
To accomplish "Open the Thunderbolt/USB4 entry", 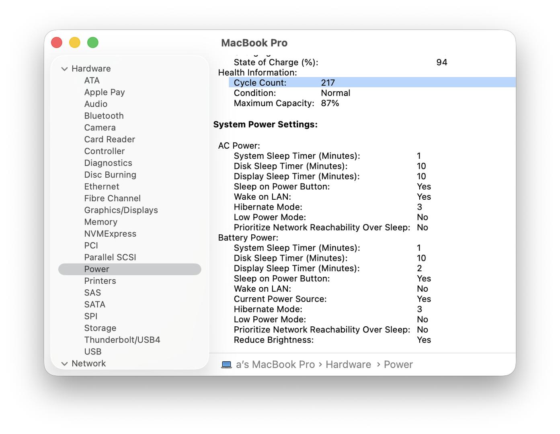I will 122,340.
